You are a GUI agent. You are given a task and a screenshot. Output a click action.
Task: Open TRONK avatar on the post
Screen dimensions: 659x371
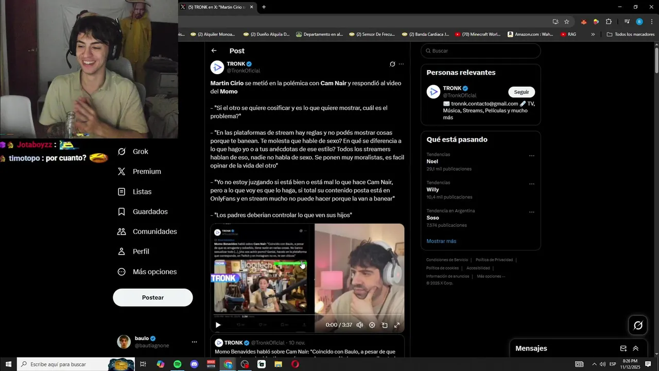217,68
